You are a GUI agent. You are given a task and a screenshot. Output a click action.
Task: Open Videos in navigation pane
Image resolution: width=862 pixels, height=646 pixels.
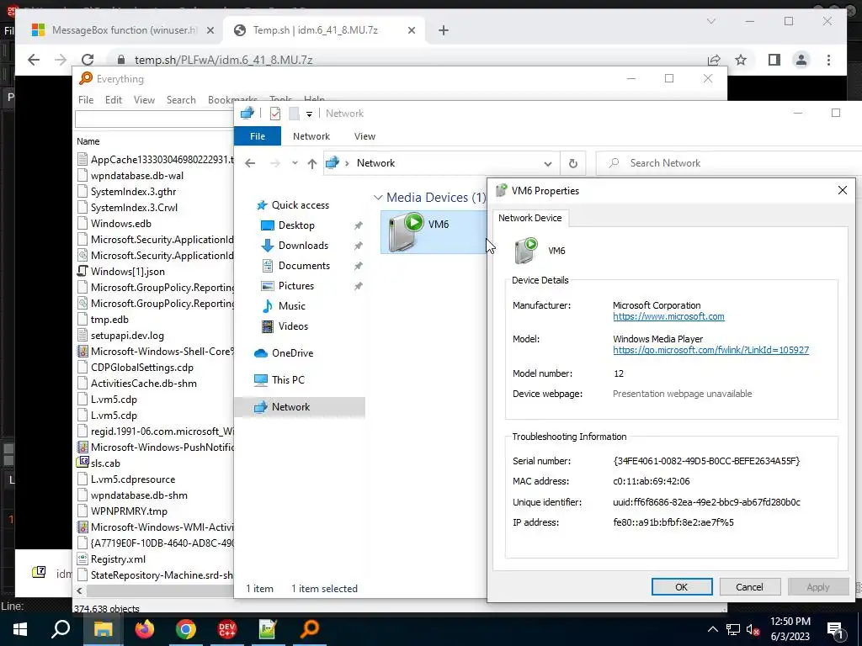pos(293,326)
